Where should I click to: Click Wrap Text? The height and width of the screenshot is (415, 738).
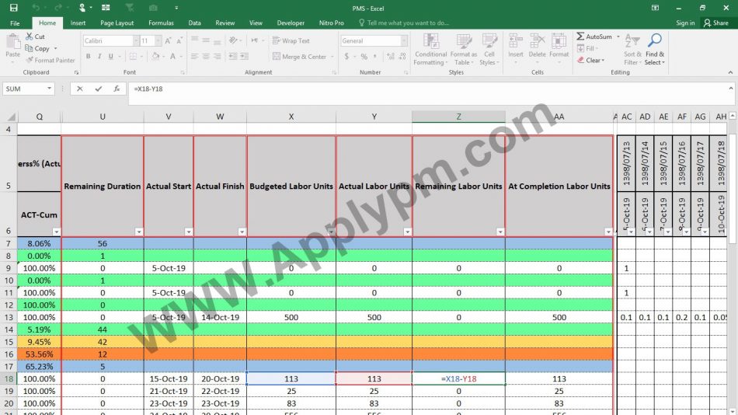tap(291, 41)
